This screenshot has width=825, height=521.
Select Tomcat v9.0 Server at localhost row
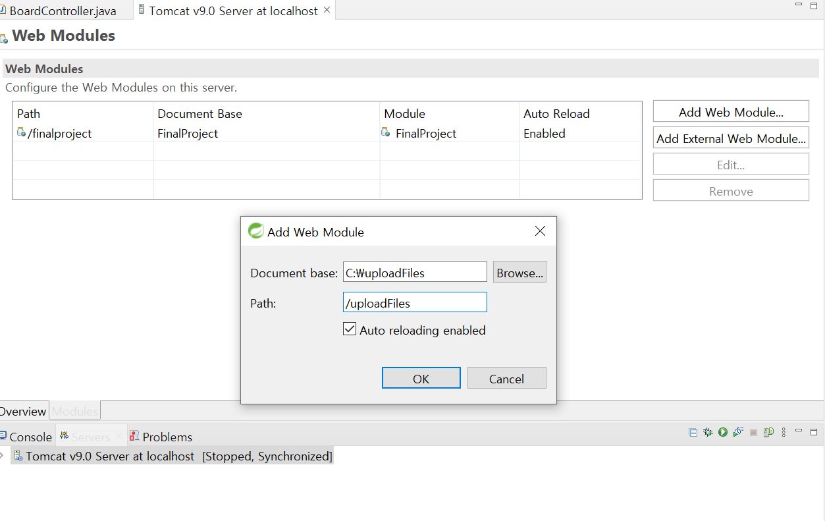173,456
